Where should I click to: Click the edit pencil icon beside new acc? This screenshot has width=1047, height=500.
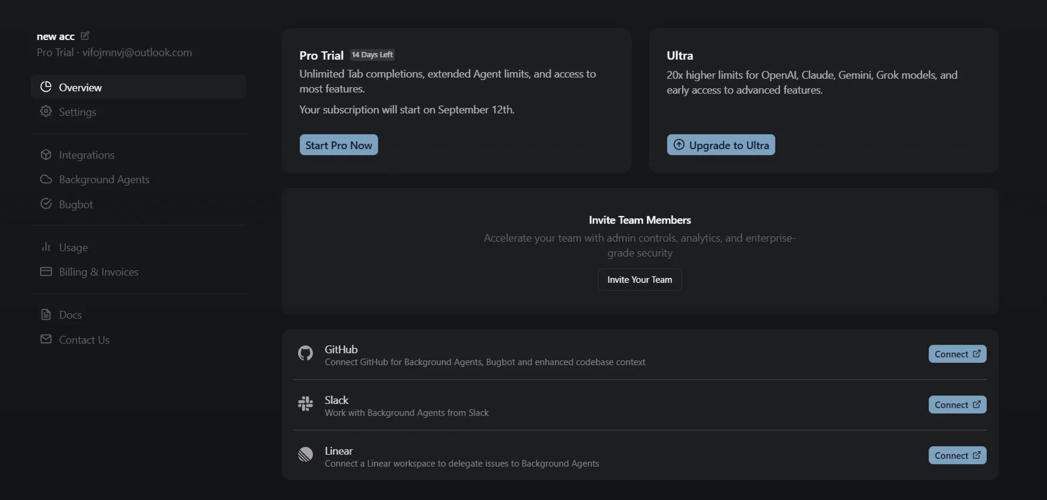click(x=85, y=36)
